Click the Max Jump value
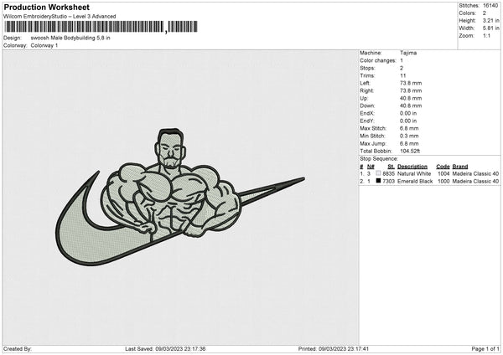 click(409, 143)
